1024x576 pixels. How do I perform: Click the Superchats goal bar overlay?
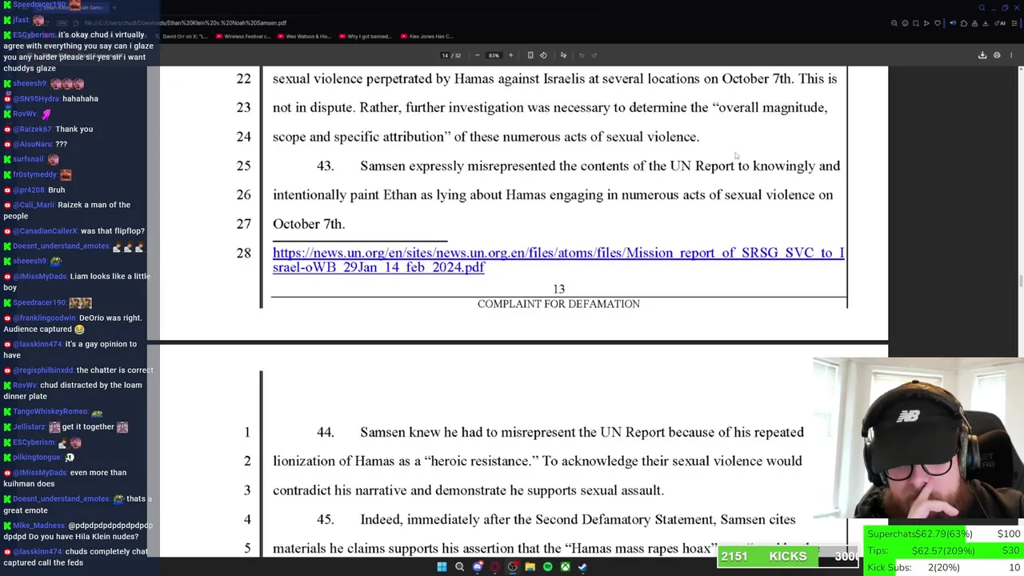pyautogui.click(x=944, y=534)
